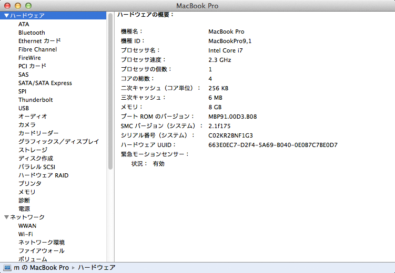Click the serial number value C02KR2BNF1G3

[x=230, y=135]
